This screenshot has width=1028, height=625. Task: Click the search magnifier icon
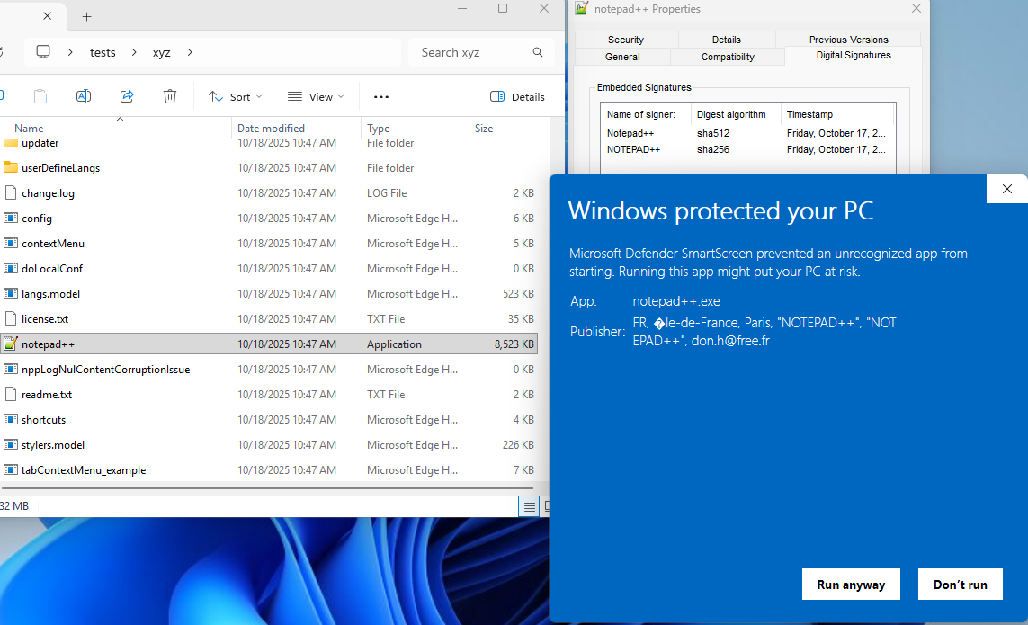click(538, 52)
